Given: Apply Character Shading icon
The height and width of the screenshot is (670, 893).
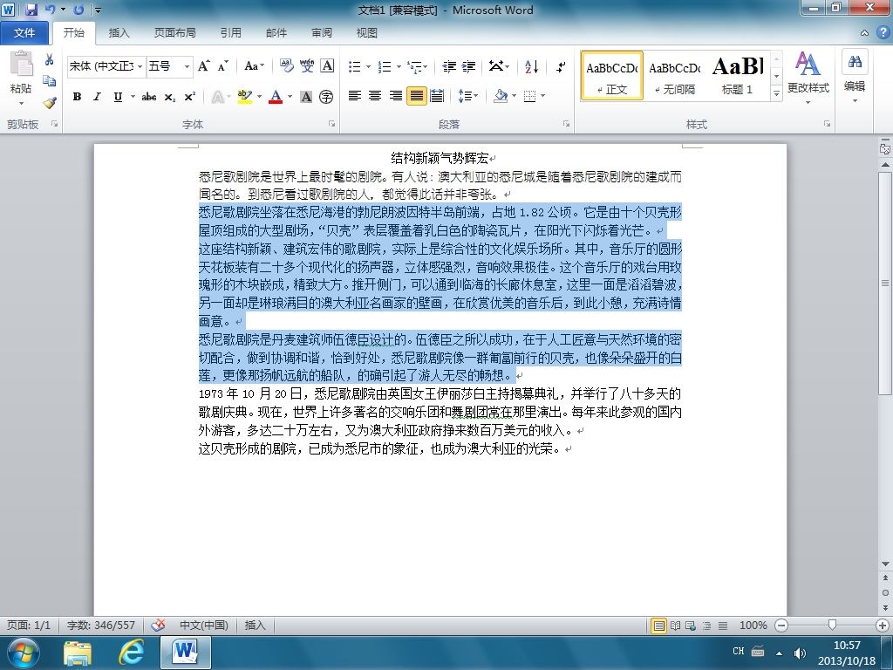Looking at the screenshot, I should 306,97.
